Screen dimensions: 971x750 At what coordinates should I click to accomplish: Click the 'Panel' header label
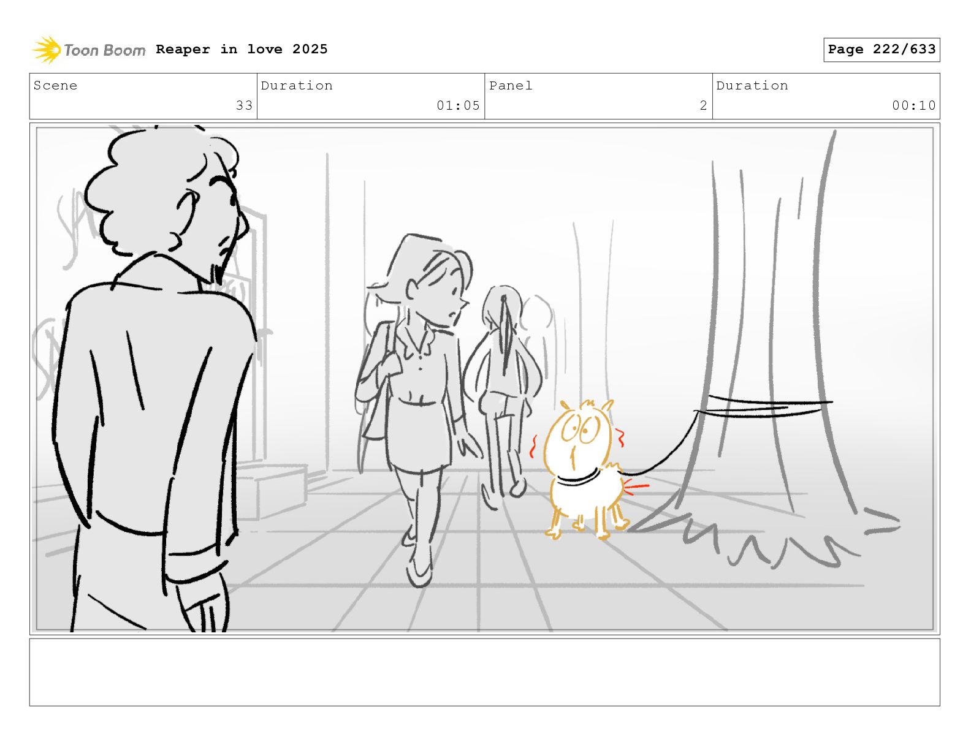point(511,86)
